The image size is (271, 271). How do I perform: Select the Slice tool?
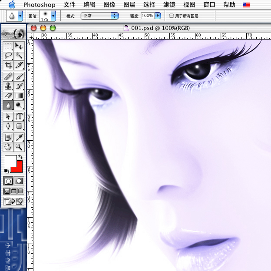pyautogui.click(x=19, y=65)
